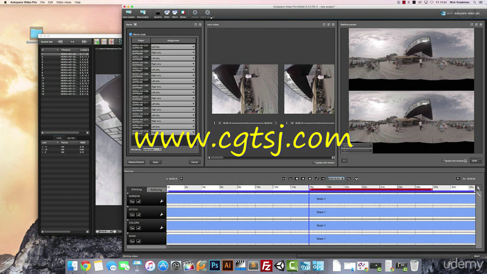
Task: Open Photoshop from the dock
Action: 215,265
